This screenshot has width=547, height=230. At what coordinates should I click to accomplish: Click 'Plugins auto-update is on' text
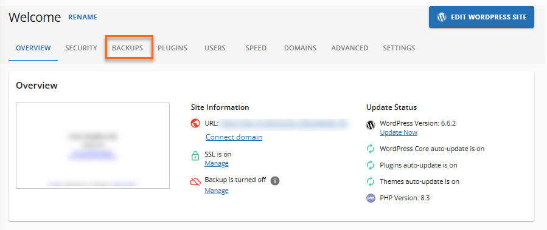[x=419, y=165]
